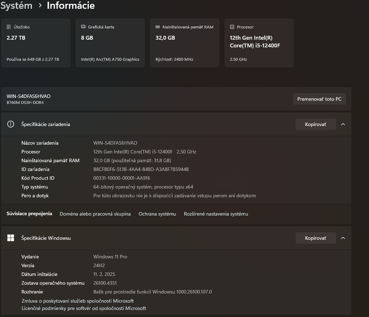Click Nainštalovaná pamäť RAM label in device specifications

(50, 160)
